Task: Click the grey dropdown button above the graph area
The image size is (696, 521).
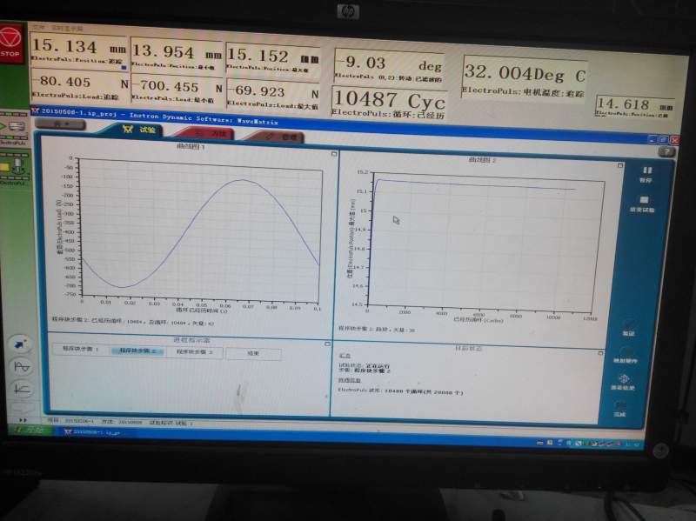Action: click(60, 124)
